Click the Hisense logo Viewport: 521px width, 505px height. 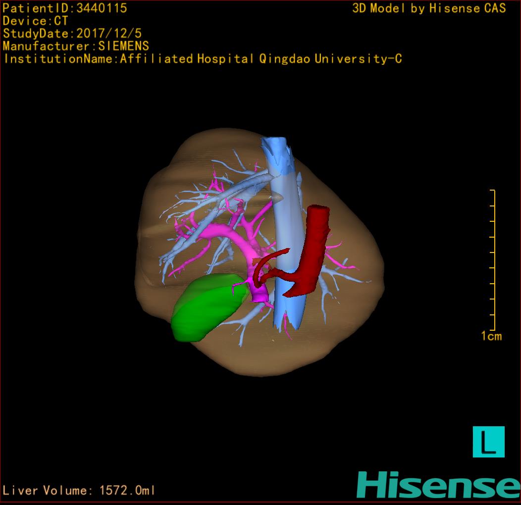click(438, 484)
